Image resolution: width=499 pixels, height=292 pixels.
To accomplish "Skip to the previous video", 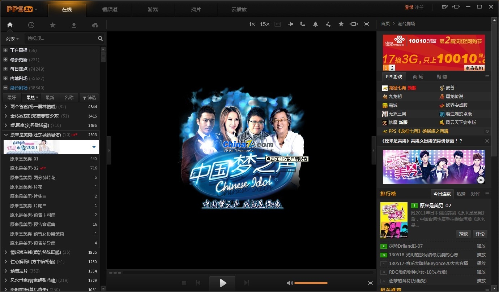I will coord(198,283).
